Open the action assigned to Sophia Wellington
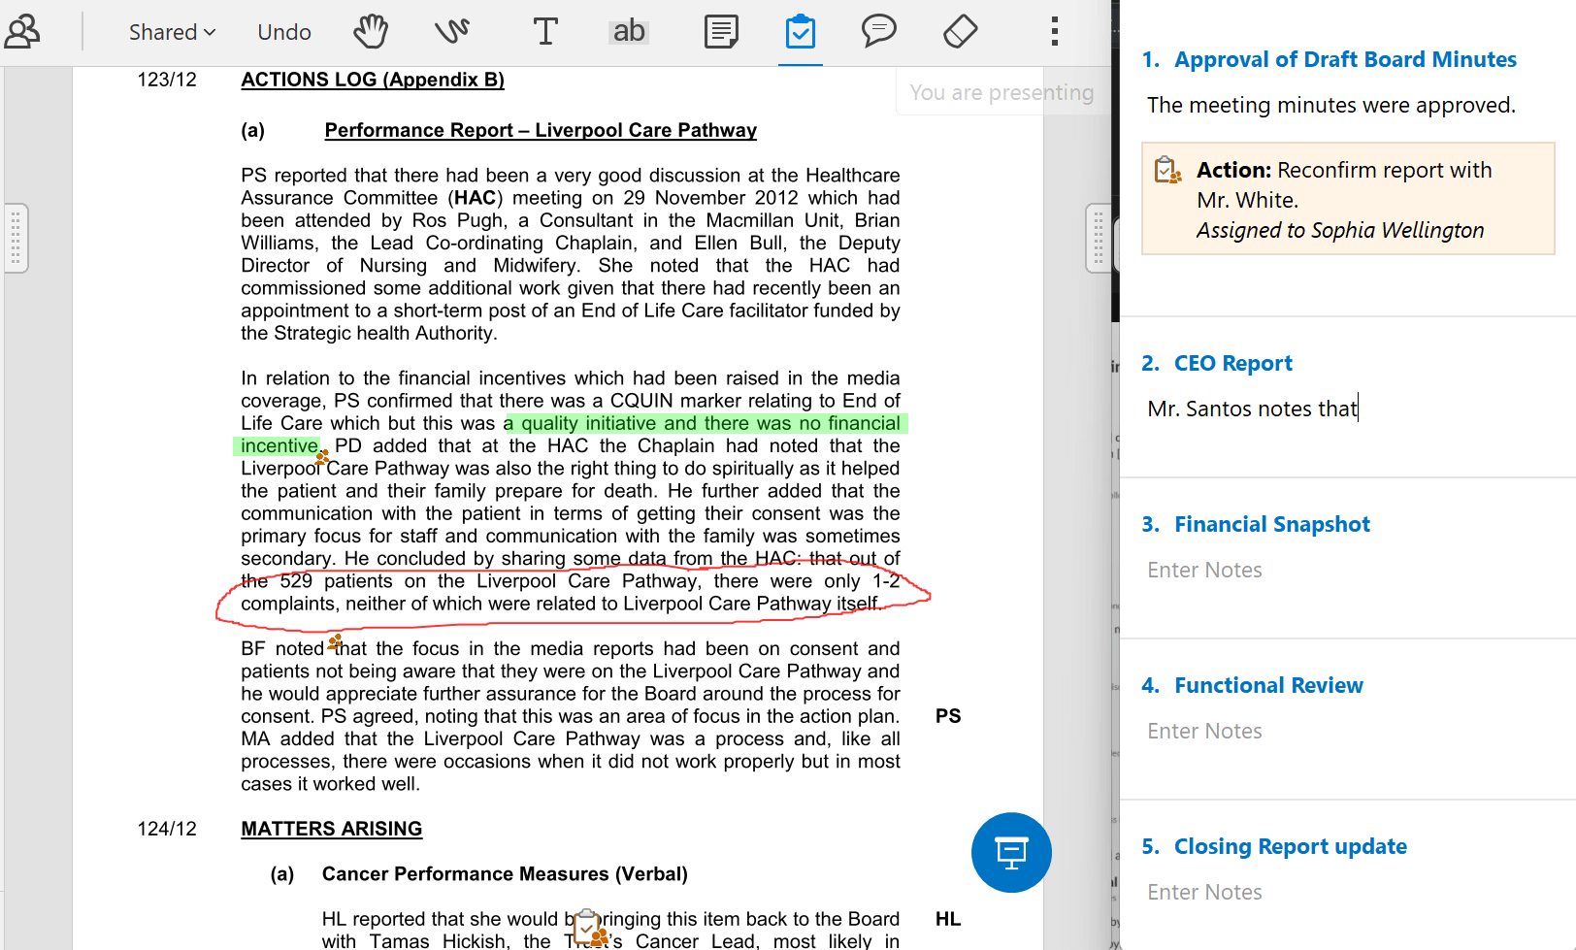Screen dimensions: 1576x950 coord(1348,200)
